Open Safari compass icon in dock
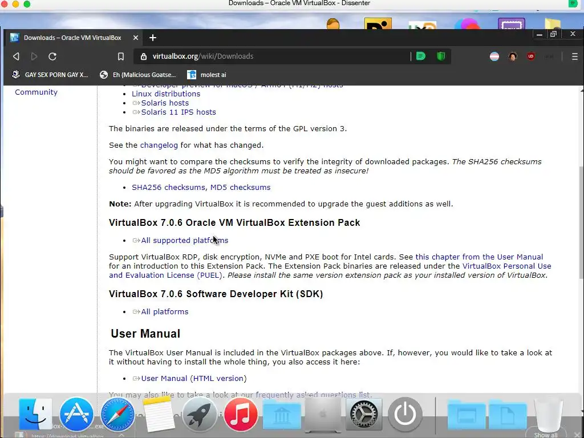584x438 pixels. tap(117, 414)
